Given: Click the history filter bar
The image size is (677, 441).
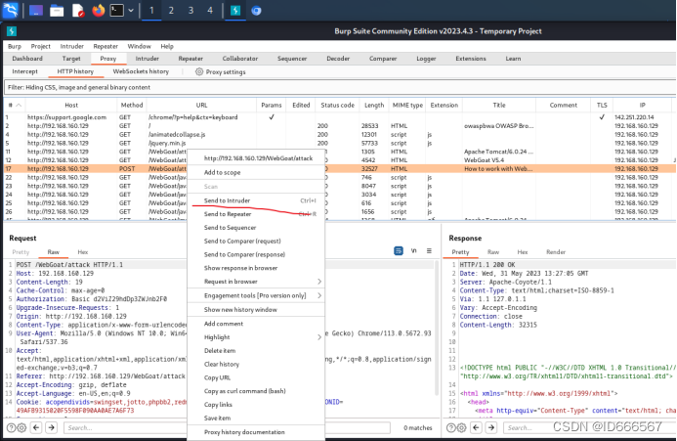Looking at the screenshot, I should point(340,87).
